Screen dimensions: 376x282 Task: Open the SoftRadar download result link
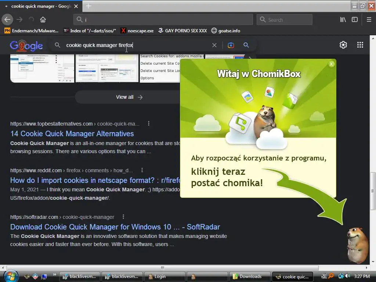115,227
